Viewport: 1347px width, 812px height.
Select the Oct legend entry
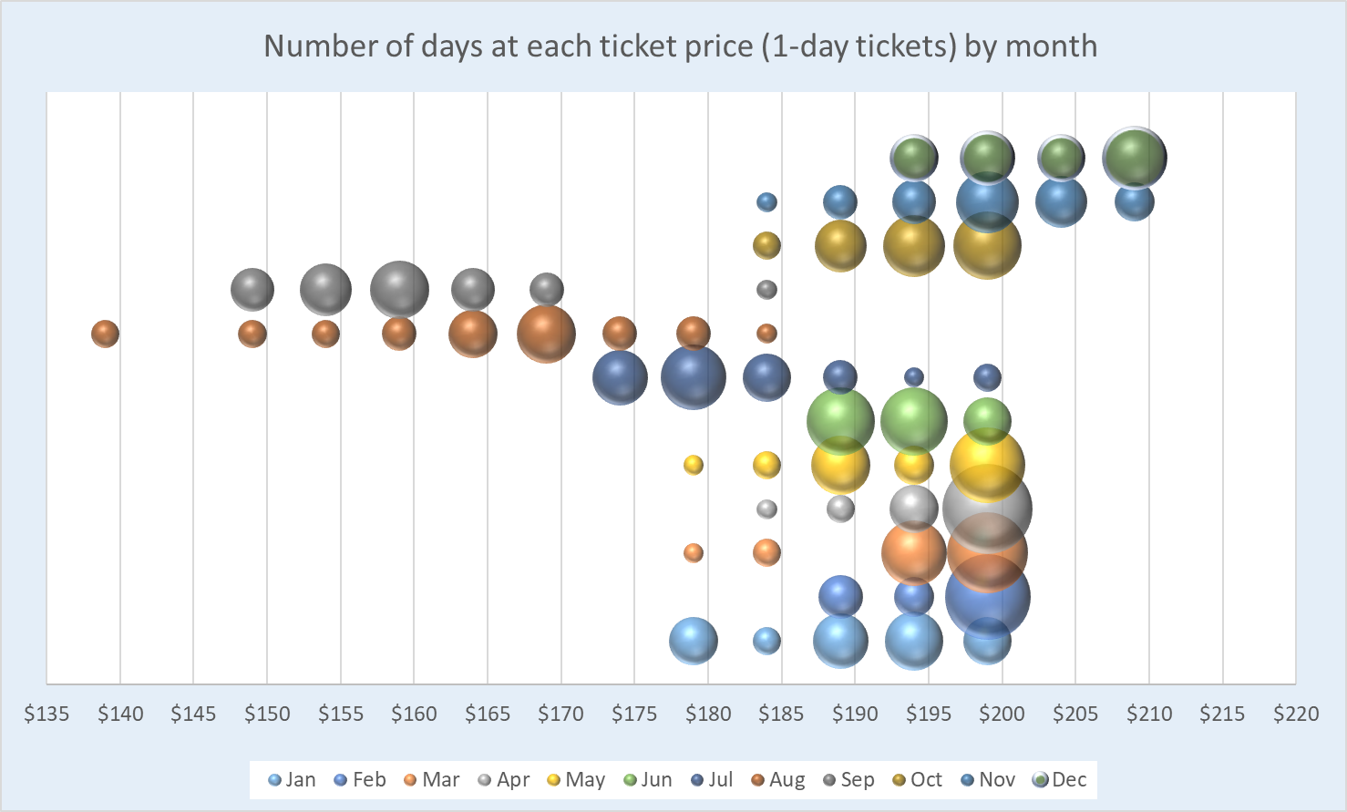click(x=918, y=780)
